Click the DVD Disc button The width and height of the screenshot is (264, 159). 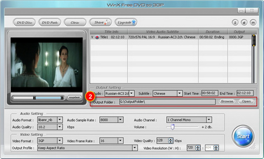tap(25, 23)
